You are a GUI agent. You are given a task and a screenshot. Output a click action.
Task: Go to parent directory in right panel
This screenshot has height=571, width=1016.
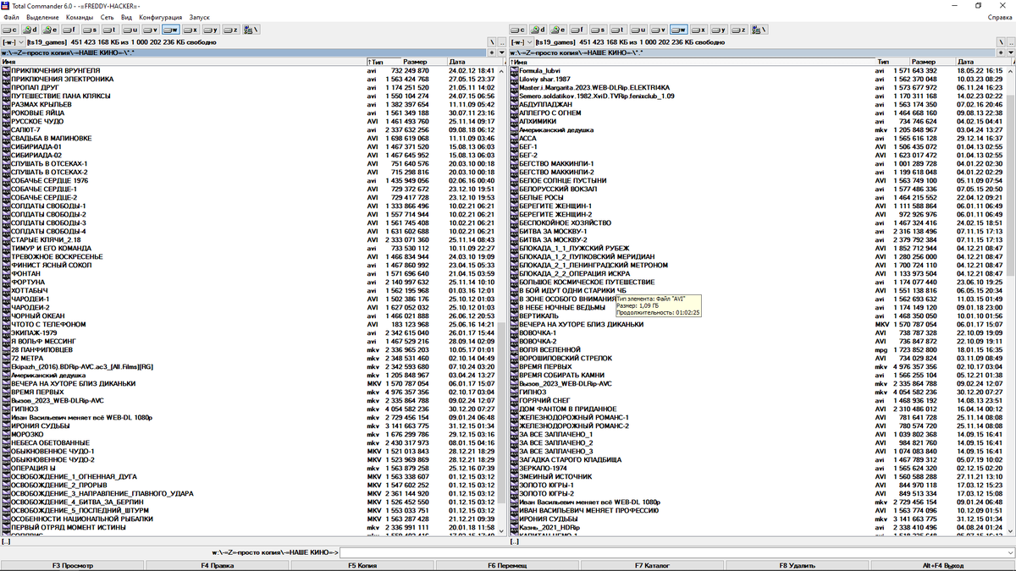[1010, 41]
